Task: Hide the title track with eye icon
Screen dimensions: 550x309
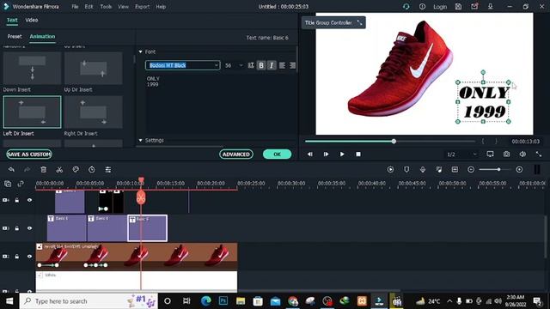Action: click(29, 228)
